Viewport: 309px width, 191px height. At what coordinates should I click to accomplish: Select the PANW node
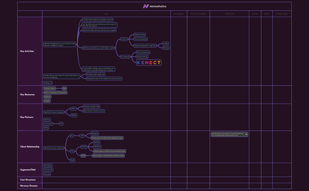[74, 115]
